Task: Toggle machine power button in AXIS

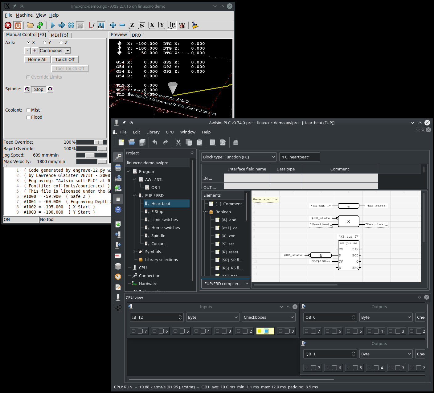Action: 18,26
